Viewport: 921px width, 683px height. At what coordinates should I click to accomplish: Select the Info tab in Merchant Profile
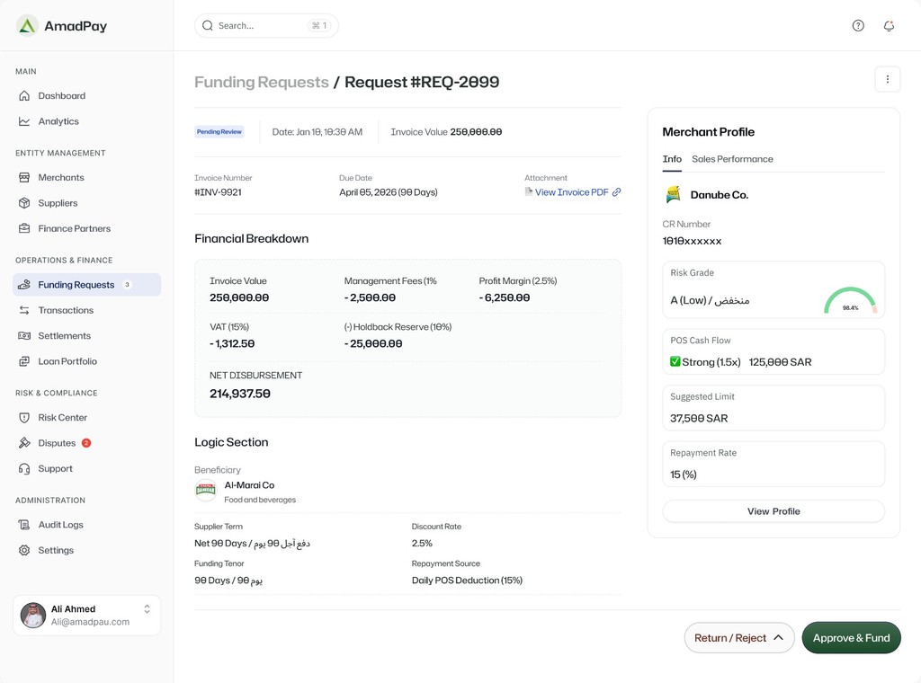672,159
